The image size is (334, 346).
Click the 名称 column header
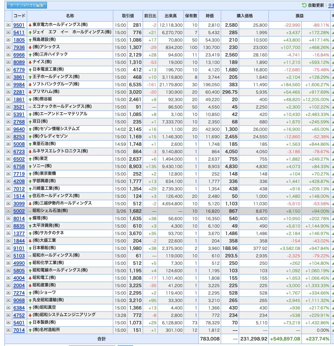tap(70, 16)
